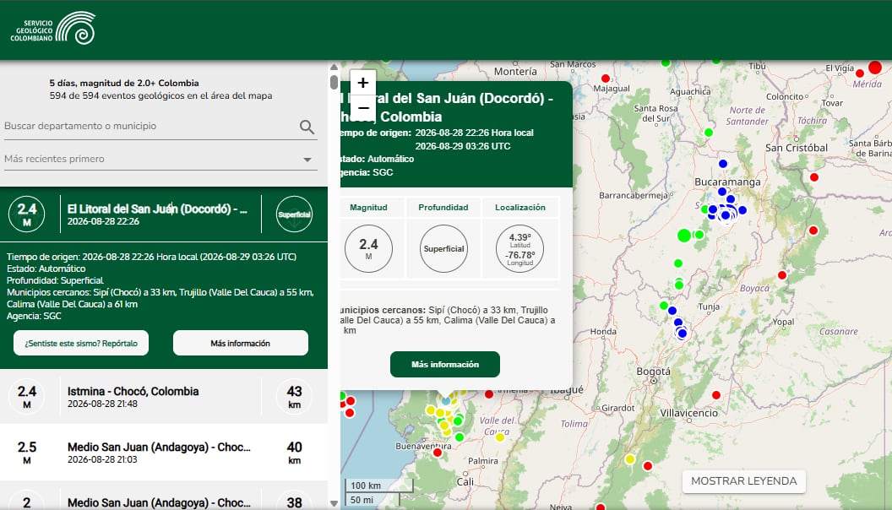Click the 'Profundidad' label in popup
Image resolution: width=892 pixels, height=510 pixels.
(443, 208)
